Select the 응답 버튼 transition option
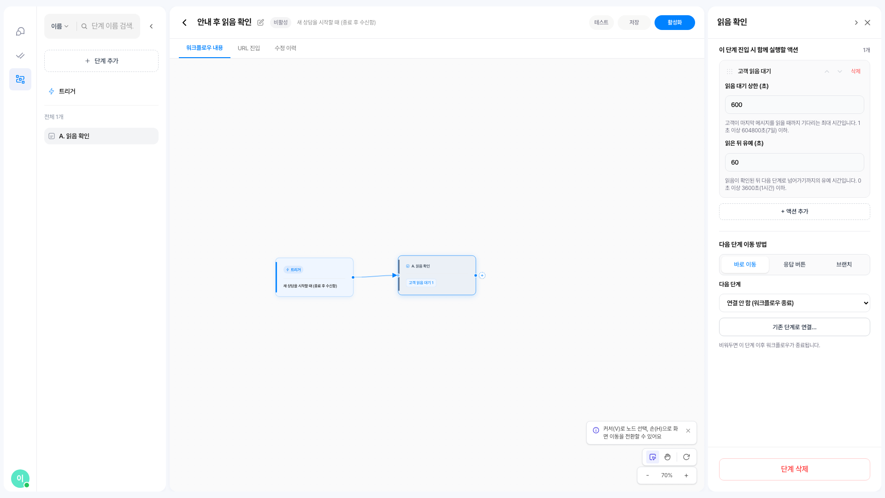Image resolution: width=885 pixels, height=498 pixels. click(795, 265)
